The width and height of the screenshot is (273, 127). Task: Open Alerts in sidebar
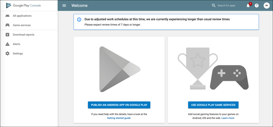tap(29, 44)
